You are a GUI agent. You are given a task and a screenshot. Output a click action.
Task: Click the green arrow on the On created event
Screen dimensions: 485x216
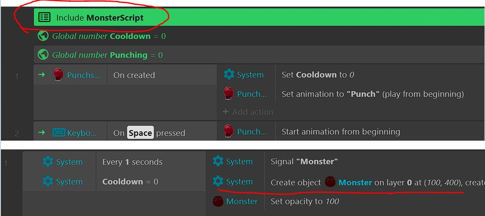(41, 74)
